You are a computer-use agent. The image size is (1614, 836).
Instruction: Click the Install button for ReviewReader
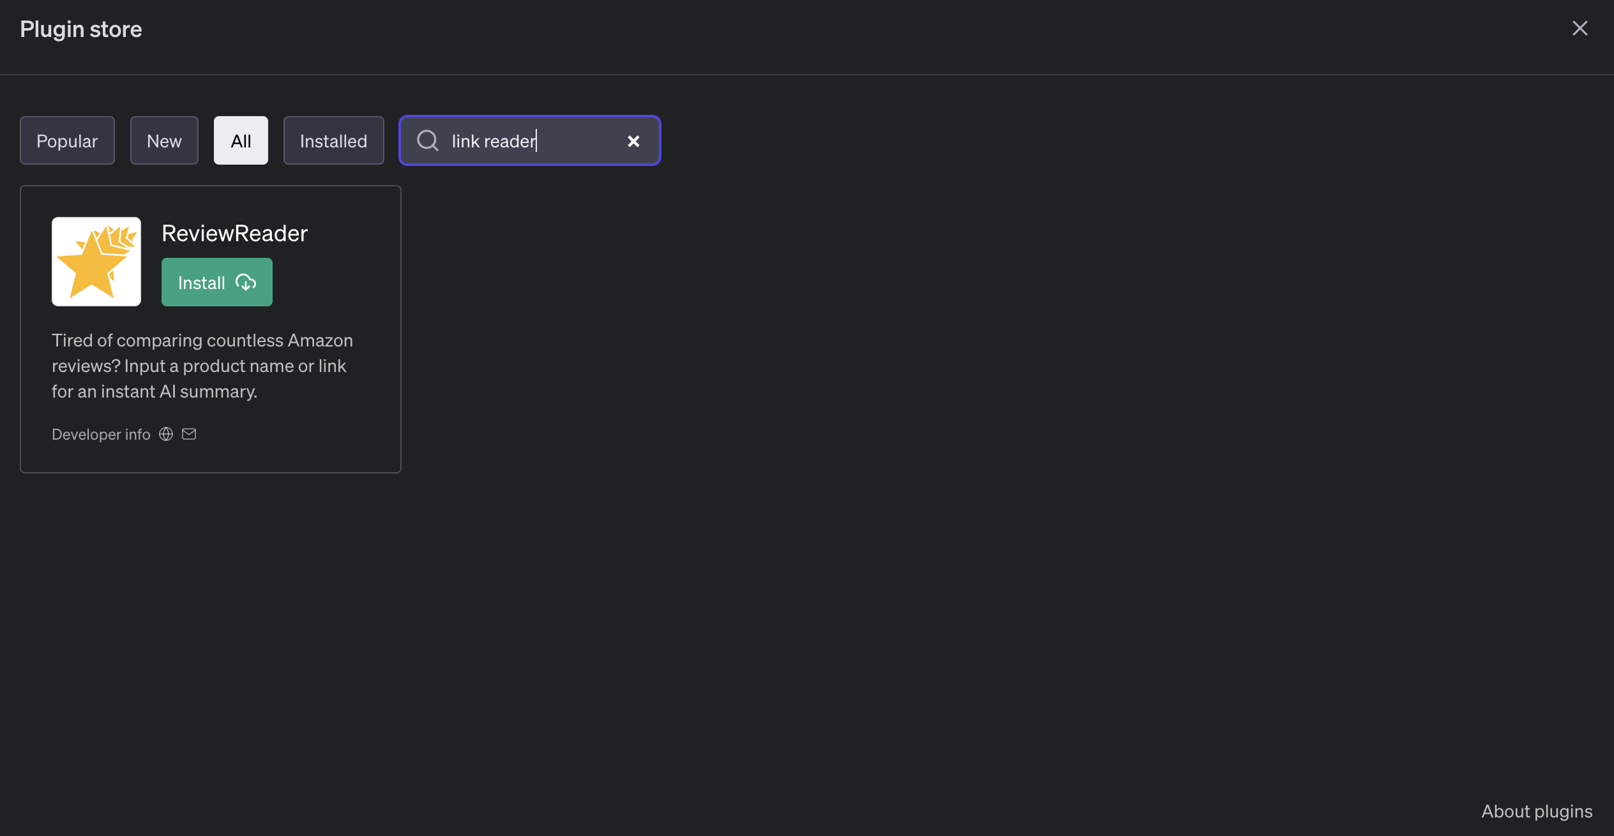(216, 281)
